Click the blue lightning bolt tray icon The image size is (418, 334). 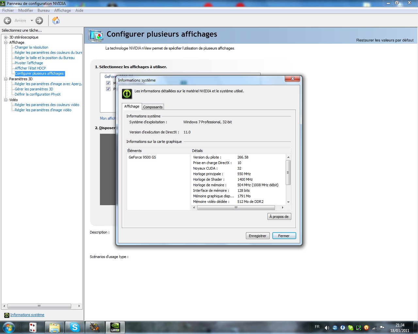(x=343, y=327)
